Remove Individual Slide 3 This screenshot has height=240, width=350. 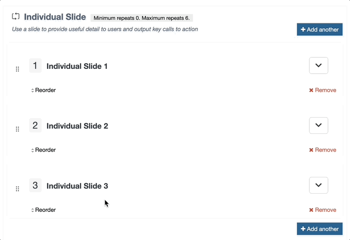(x=323, y=209)
